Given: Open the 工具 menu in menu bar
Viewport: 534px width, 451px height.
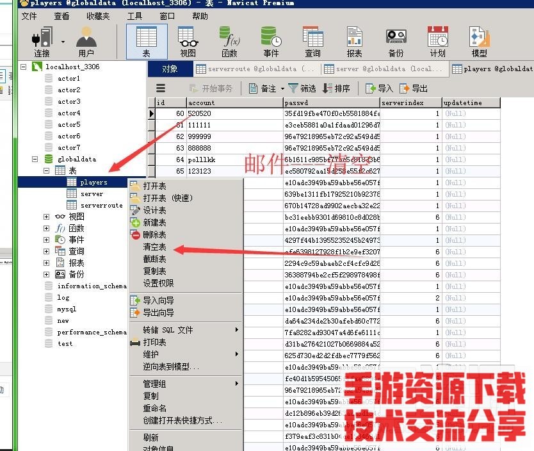Looking at the screenshot, I should click(134, 16).
